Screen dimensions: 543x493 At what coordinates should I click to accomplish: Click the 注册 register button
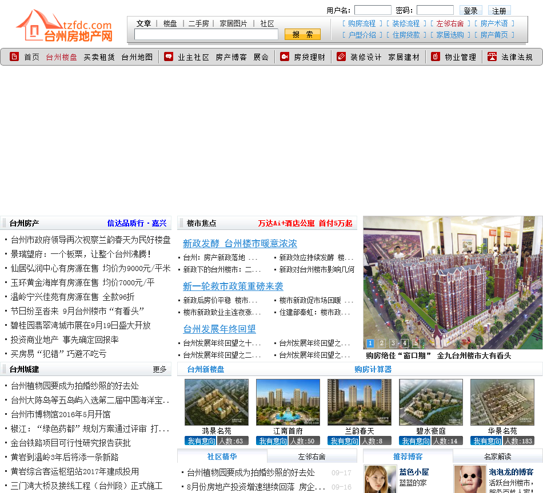coord(499,10)
